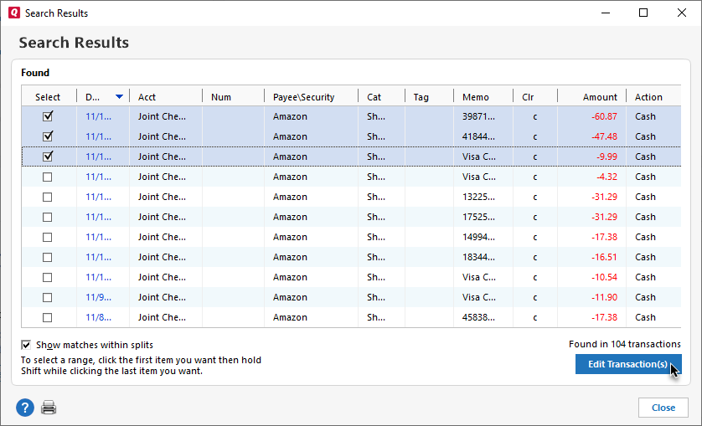Click the help question mark icon
The image size is (702, 426).
click(x=24, y=408)
